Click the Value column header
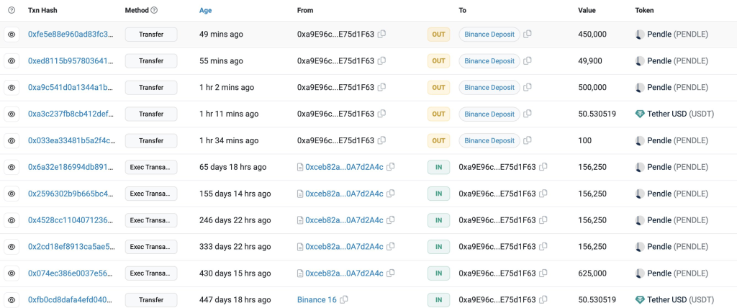 pyautogui.click(x=587, y=10)
